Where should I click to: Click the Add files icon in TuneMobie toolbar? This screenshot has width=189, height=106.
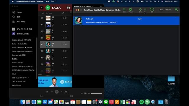(x=124, y=10)
